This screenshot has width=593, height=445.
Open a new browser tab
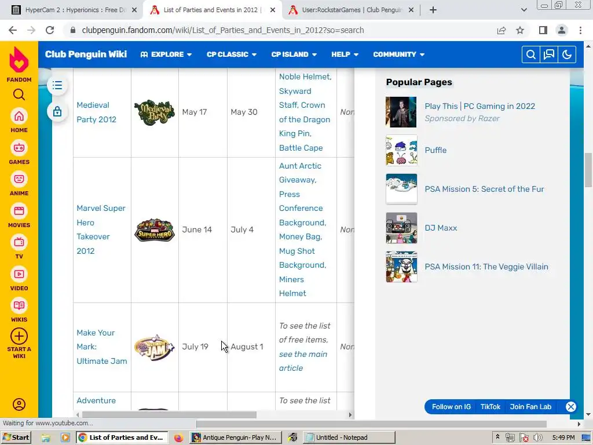click(x=433, y=10)
